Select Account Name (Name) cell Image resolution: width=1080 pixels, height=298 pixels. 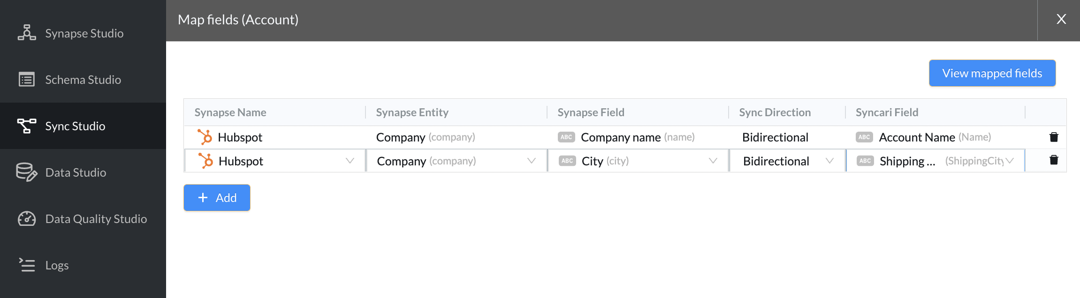tap(935, 137)
